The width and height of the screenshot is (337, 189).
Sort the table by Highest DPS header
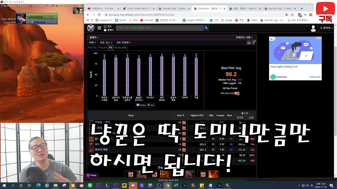click(x=197, y=115)
